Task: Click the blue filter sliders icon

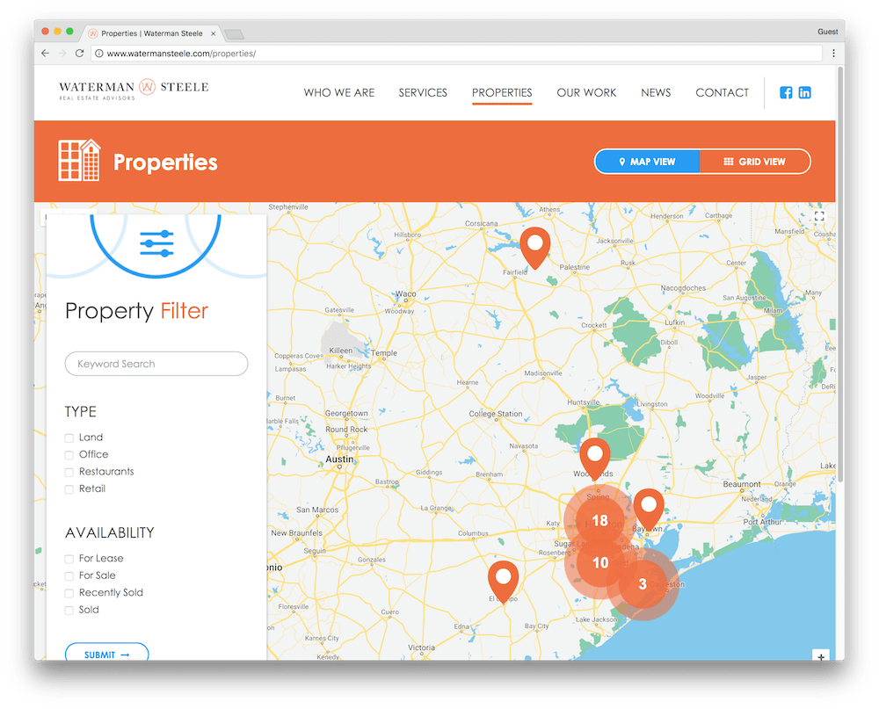Action: click(x=156, y=243)
